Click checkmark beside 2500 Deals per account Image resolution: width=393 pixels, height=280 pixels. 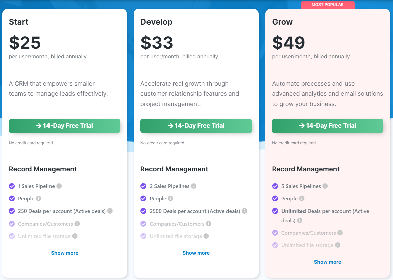pyautogui.click(x=143, y=211)
